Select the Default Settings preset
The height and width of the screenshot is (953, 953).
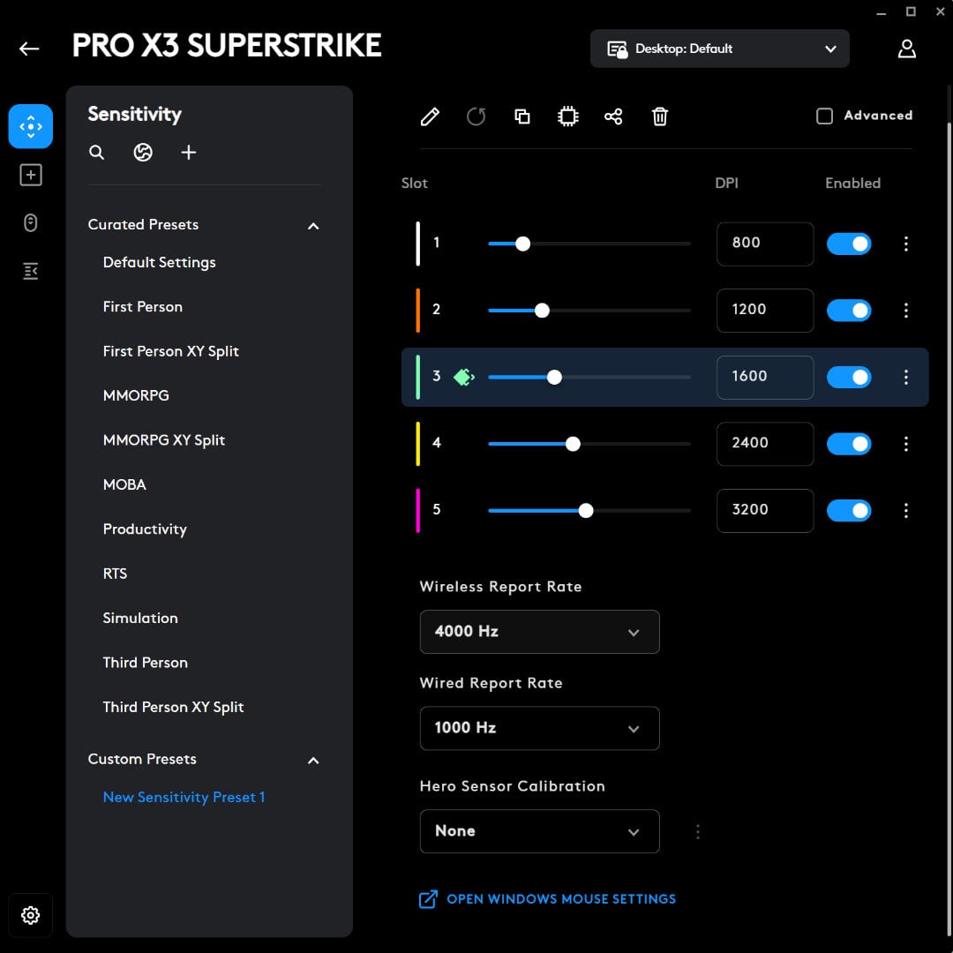(159, 262)
